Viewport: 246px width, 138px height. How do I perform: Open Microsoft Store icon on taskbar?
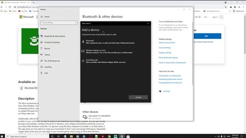pyautogui.click(x=128, y=136)
